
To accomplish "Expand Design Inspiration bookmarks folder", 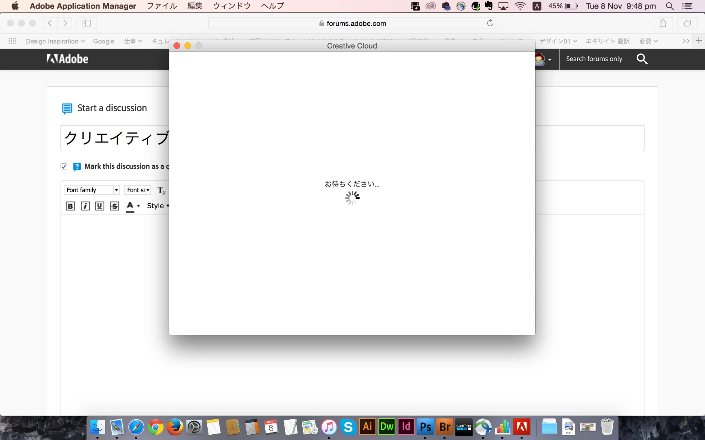I will [55, 41].
